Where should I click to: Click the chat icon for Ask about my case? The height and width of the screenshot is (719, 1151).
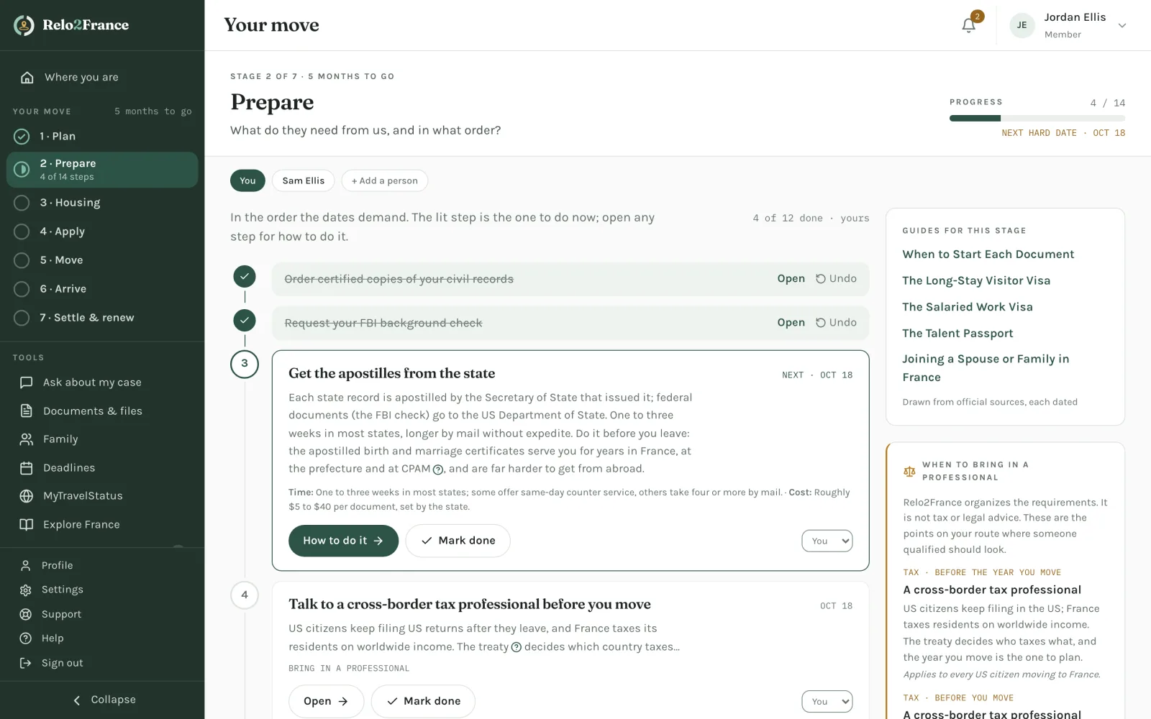[27, 383]
